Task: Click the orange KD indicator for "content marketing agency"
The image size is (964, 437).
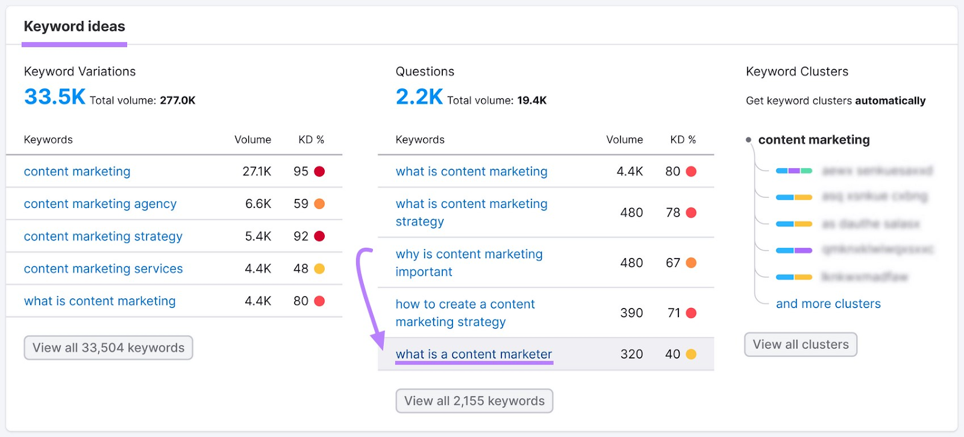Action: click(x=319, y=204)
